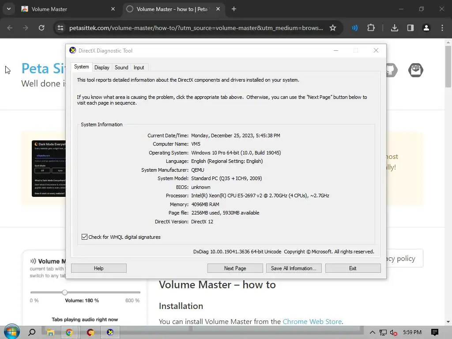The image size is (452, 339).
Task: Click the Volume Master extension icon in Chrome toolbar
Action: point(355,28)
